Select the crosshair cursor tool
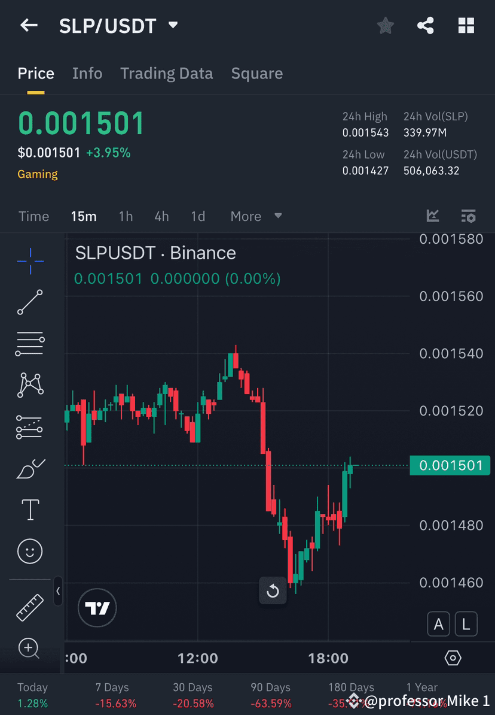 coord(30,260)
